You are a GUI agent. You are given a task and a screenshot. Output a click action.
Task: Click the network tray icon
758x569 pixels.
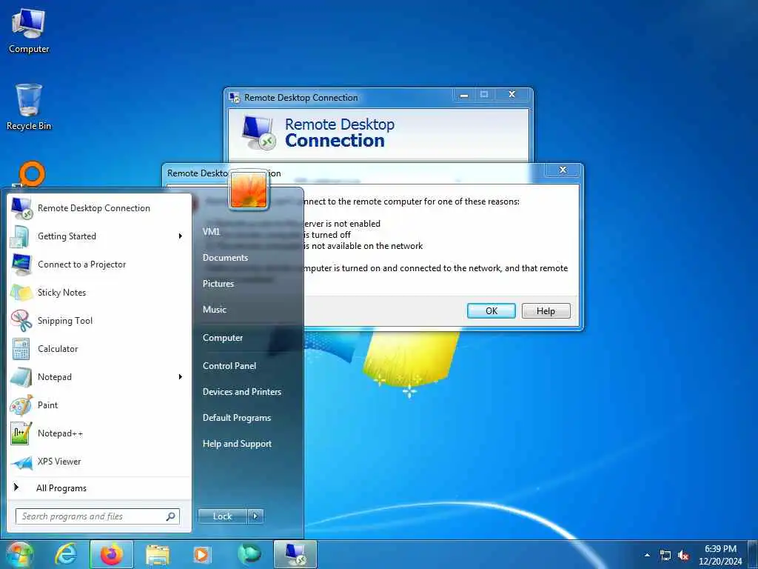[x=665, y=556]
